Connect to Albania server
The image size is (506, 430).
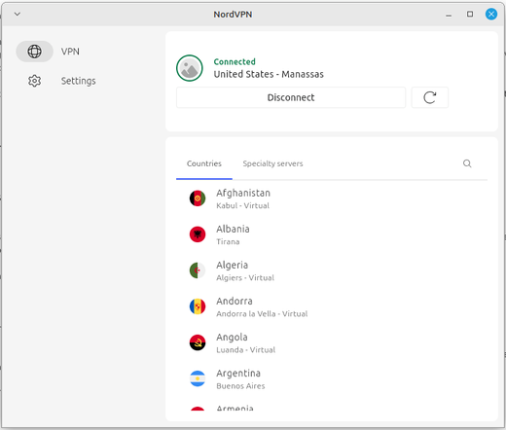click(332, 234)
